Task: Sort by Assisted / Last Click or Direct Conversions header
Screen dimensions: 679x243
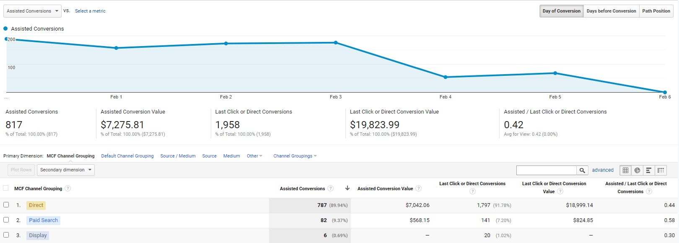Action: (x=636, y=187)
